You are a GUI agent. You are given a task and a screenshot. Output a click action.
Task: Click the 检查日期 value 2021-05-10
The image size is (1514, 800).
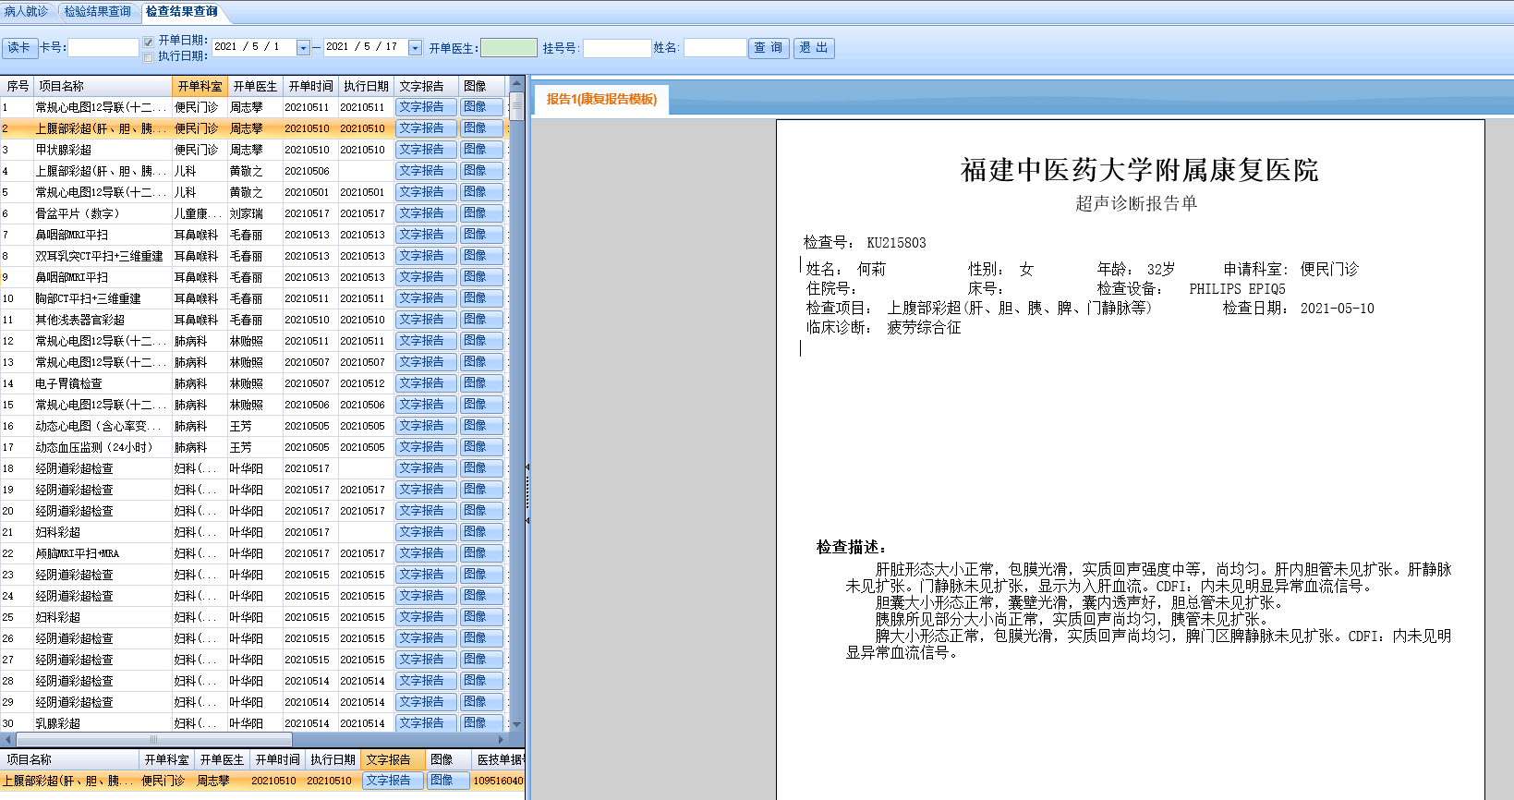1337,309
